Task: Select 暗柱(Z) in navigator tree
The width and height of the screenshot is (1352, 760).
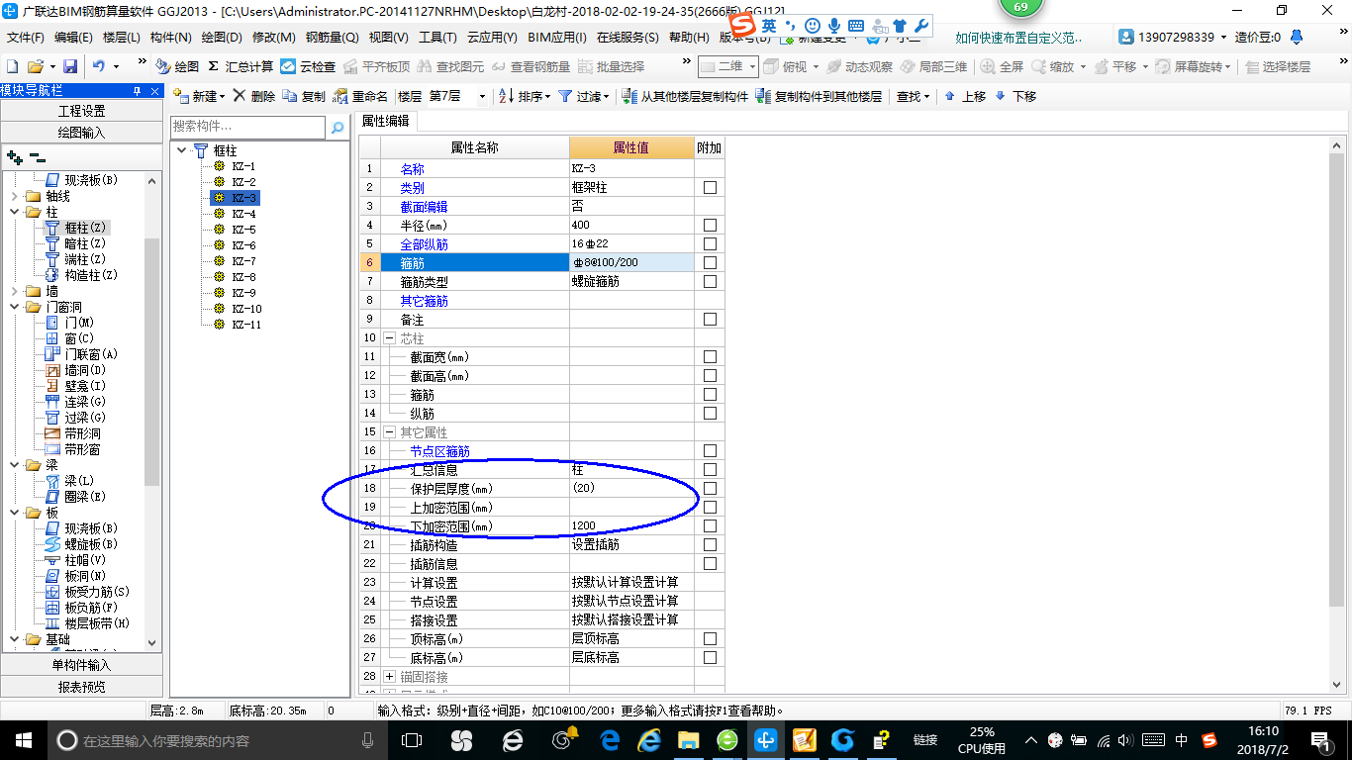Action: click(85, 243)
